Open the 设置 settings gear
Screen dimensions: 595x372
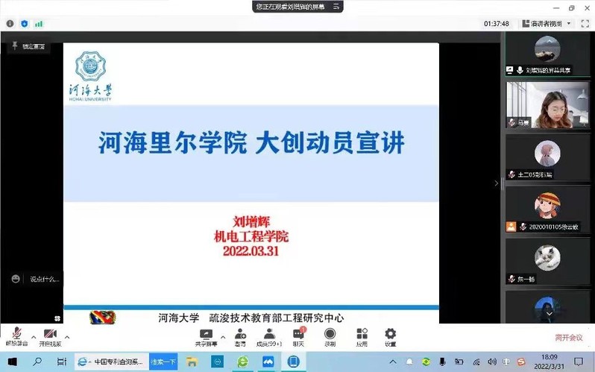[390, 334]
